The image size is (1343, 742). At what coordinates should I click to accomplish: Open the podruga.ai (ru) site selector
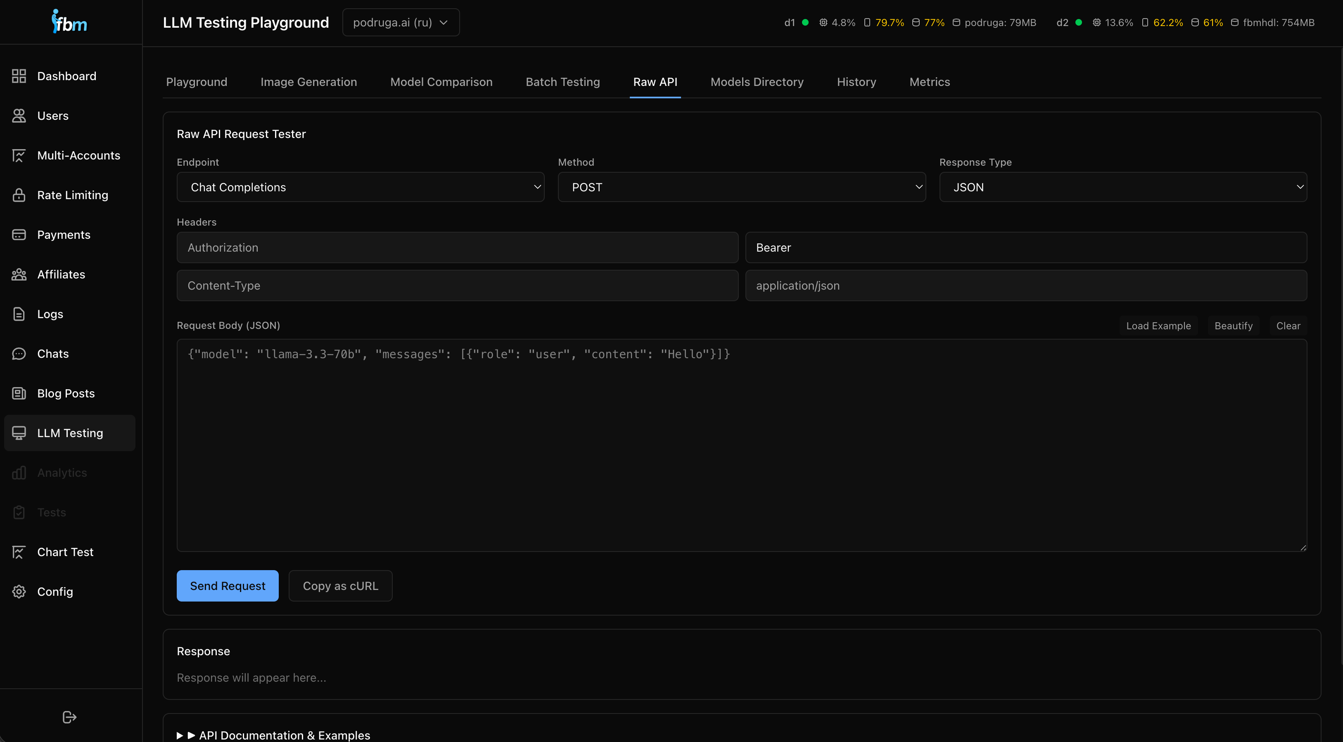[401, 22]
